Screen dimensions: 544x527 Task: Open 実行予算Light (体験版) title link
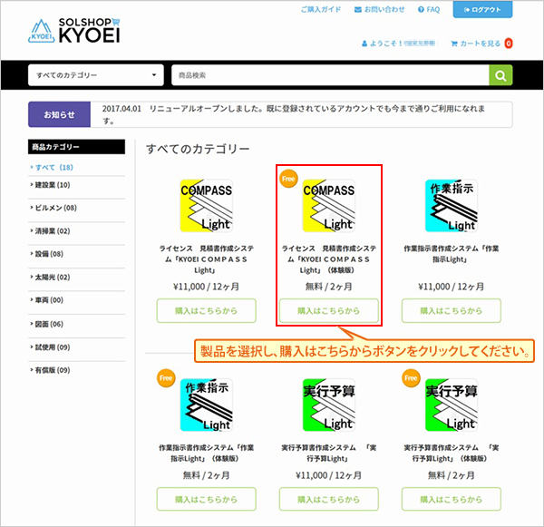[451, 453]
